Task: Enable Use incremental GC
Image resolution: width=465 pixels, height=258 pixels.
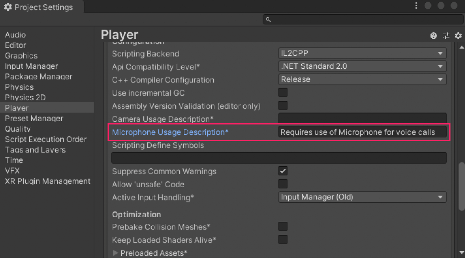Action: (283, 92)
